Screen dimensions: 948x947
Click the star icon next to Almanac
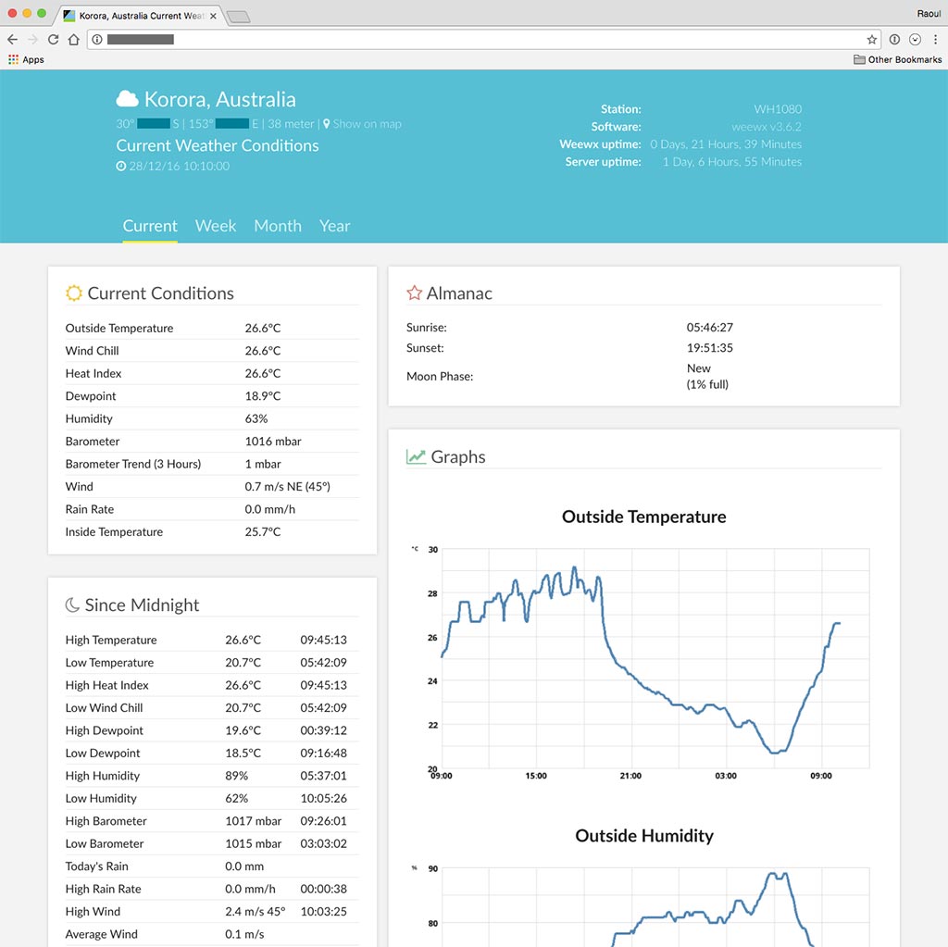tap(414, 293)
